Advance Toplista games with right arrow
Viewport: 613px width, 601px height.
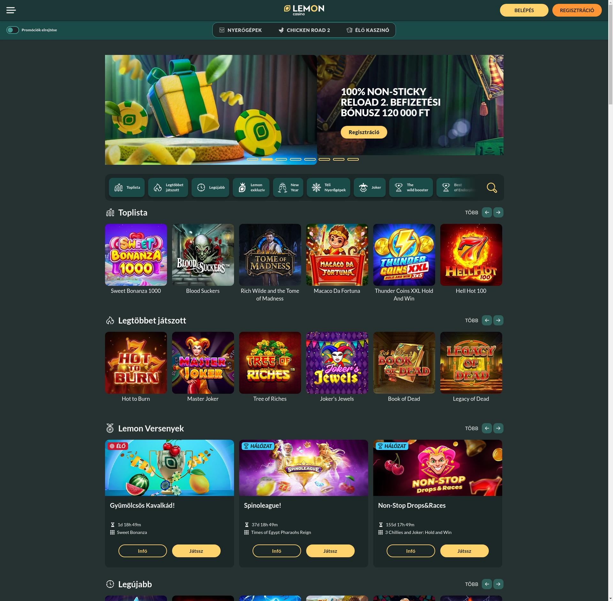coord(498,212)
